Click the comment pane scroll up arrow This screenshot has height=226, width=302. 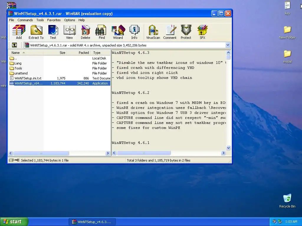(x=229, y=52)
